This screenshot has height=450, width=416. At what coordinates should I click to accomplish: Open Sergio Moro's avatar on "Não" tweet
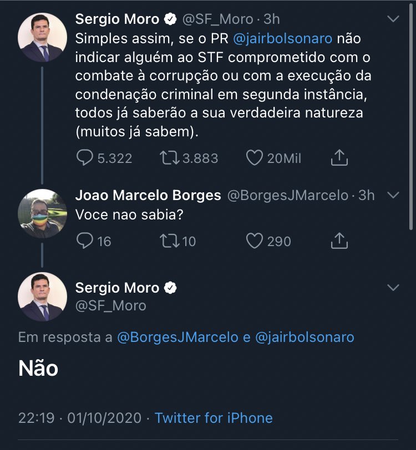coord(43,297)
